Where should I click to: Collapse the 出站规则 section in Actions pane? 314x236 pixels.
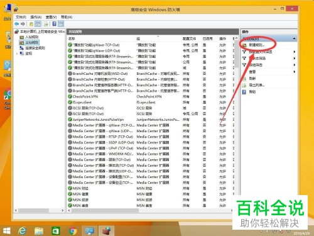[x=294, y=38]
